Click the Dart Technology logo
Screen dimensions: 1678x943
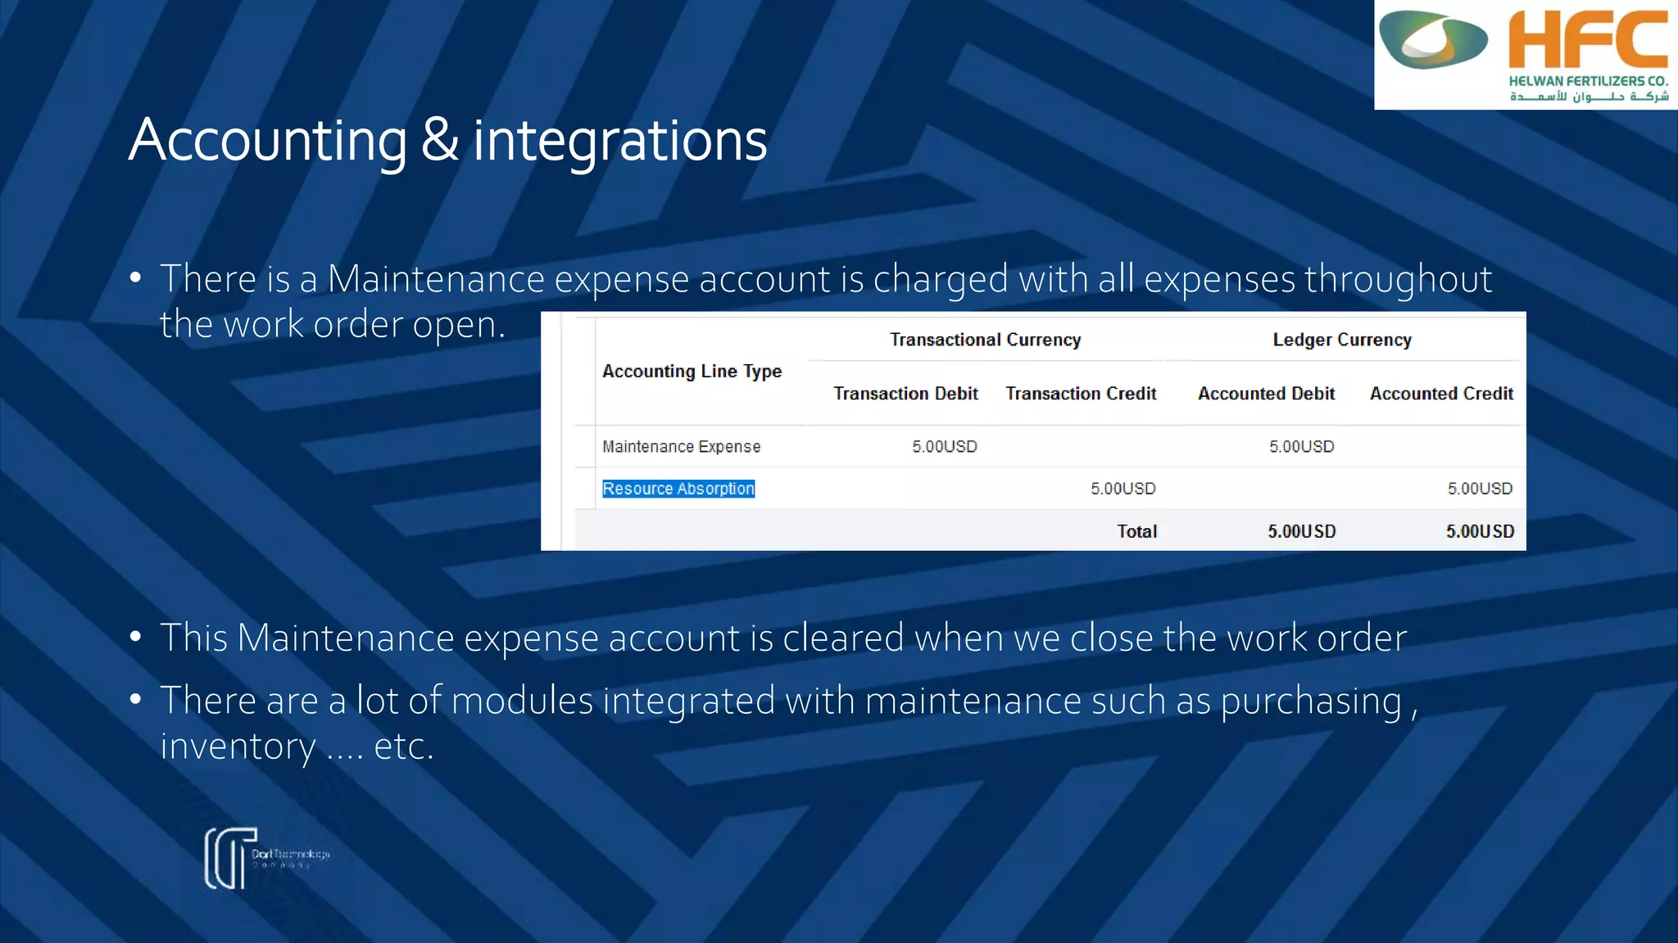tap(267, 857)
